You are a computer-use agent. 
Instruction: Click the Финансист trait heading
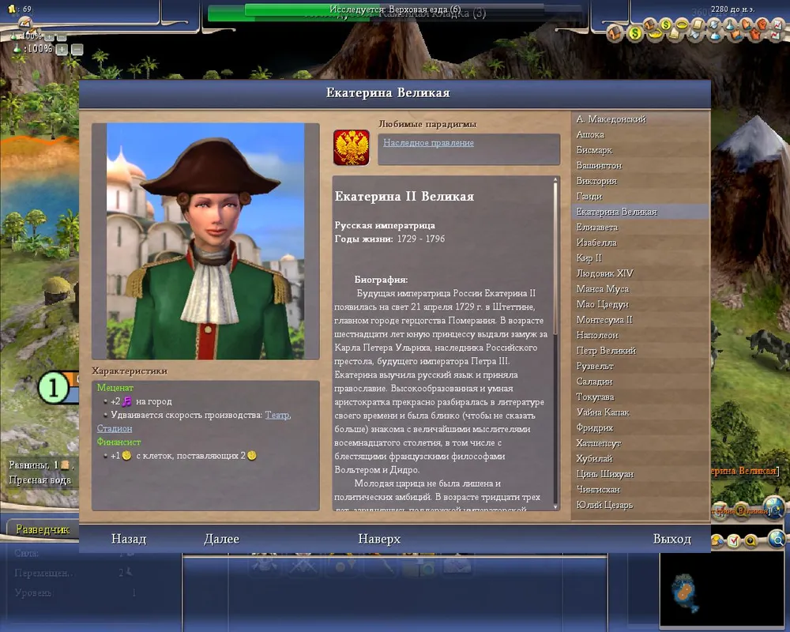click(x=119, y=442)
